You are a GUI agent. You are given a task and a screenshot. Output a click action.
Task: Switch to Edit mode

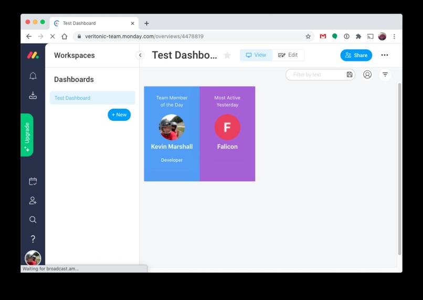click(x=288, y=55)
